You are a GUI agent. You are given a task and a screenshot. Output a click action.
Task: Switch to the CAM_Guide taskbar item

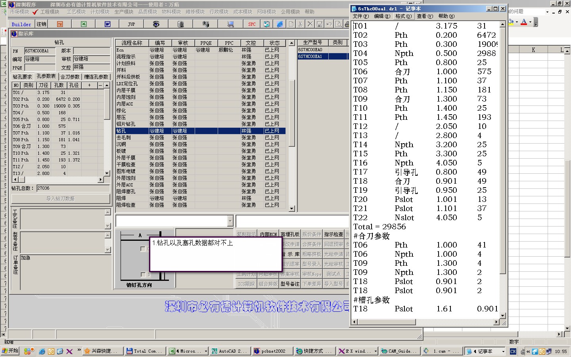pos(399,351)
